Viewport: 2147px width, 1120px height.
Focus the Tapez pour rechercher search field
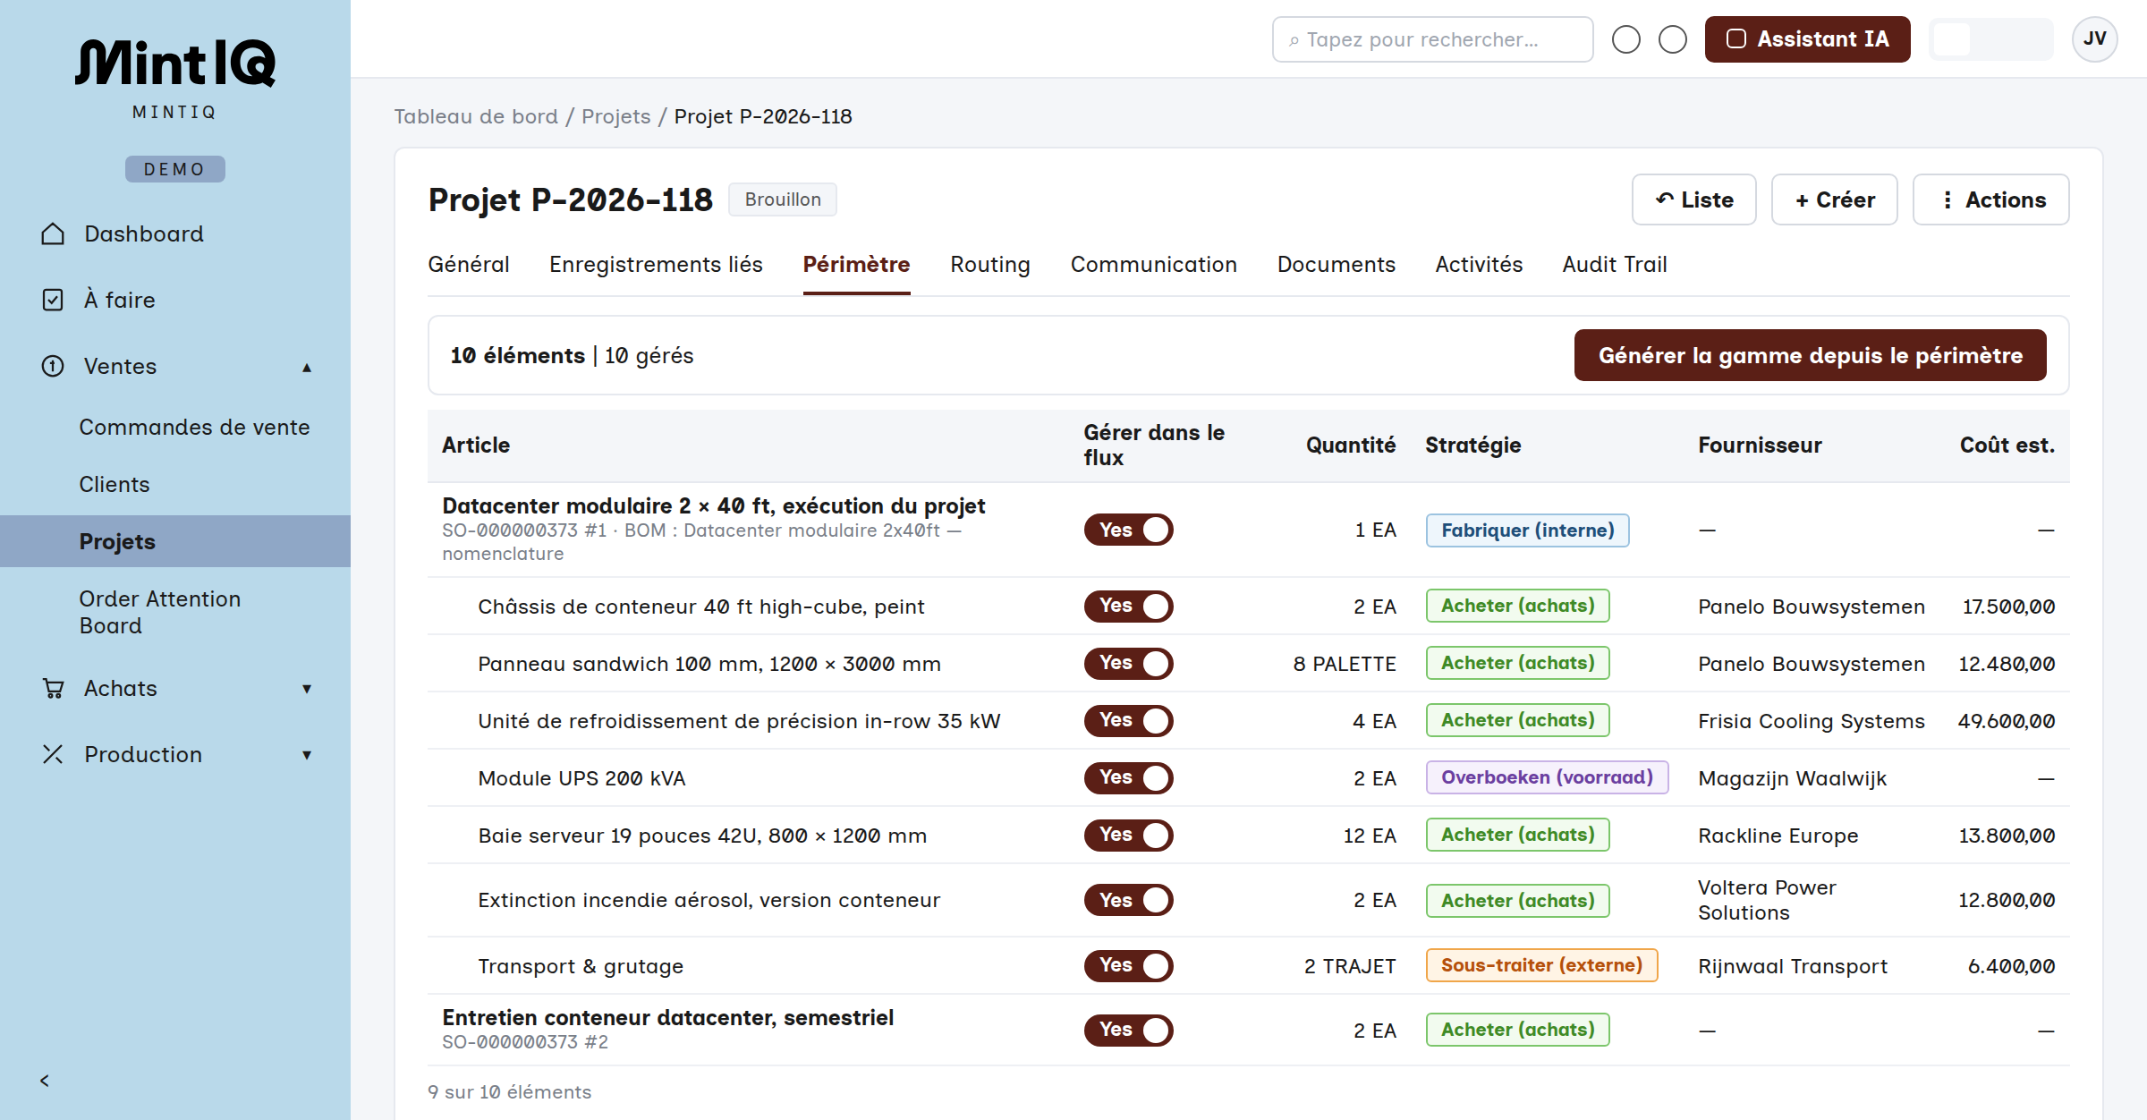(1432, 39)
